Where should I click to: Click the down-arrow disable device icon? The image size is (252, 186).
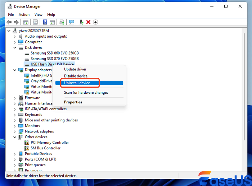click(95, 22)
